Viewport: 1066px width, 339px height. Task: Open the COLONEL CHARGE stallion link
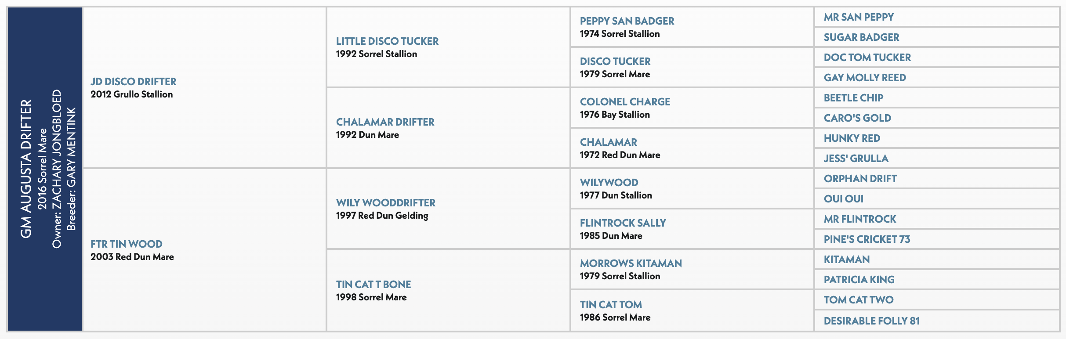tap(625, 102)
